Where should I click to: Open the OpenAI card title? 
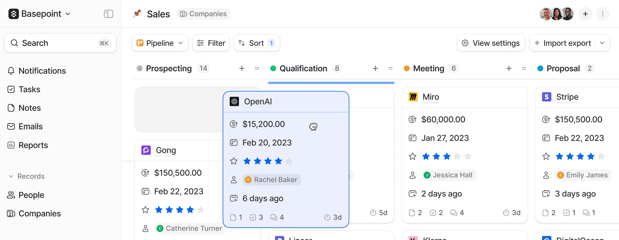(x=258, y=101)
